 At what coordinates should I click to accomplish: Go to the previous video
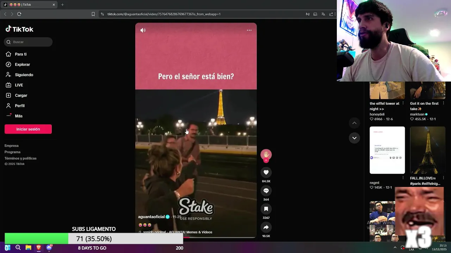(x=354, y=123)
